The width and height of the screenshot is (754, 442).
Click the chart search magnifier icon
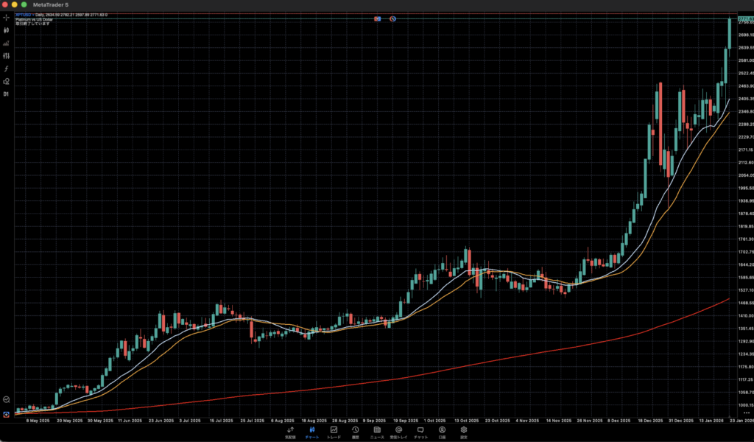click(7, 399)
